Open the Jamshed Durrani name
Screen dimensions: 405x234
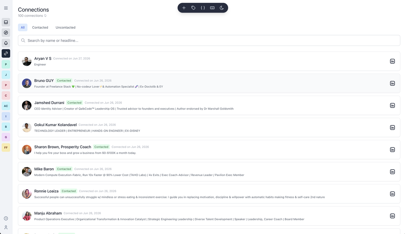(x=49, y=103)
